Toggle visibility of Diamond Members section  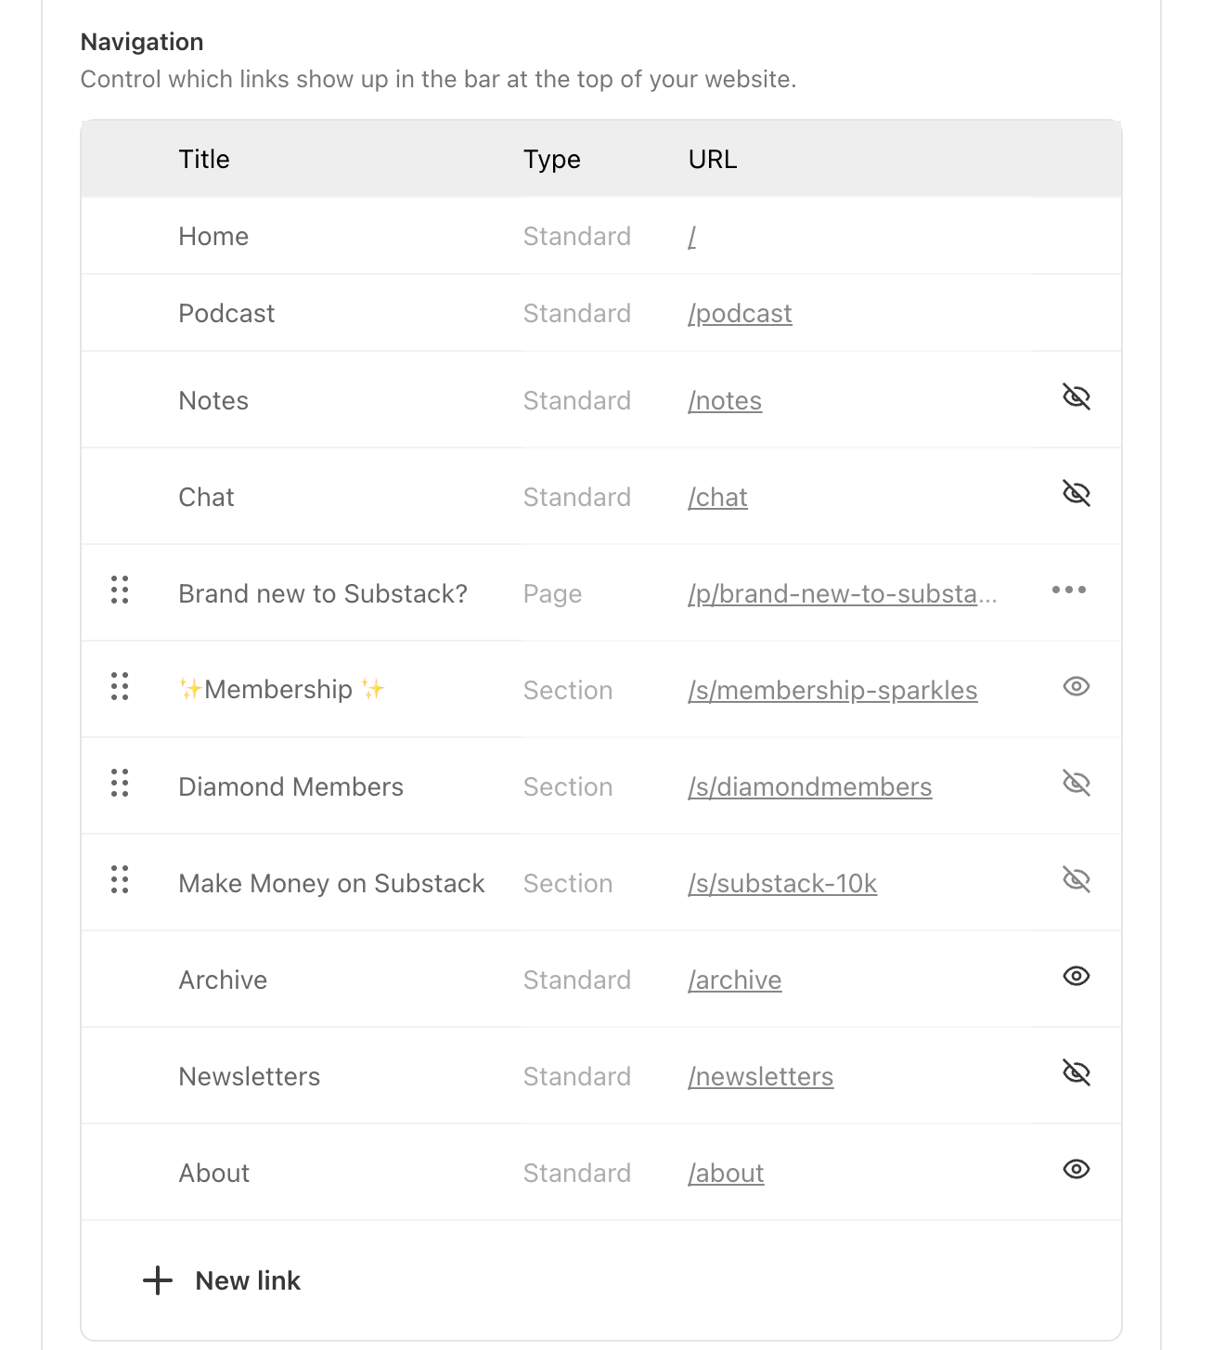point(1077,783)
